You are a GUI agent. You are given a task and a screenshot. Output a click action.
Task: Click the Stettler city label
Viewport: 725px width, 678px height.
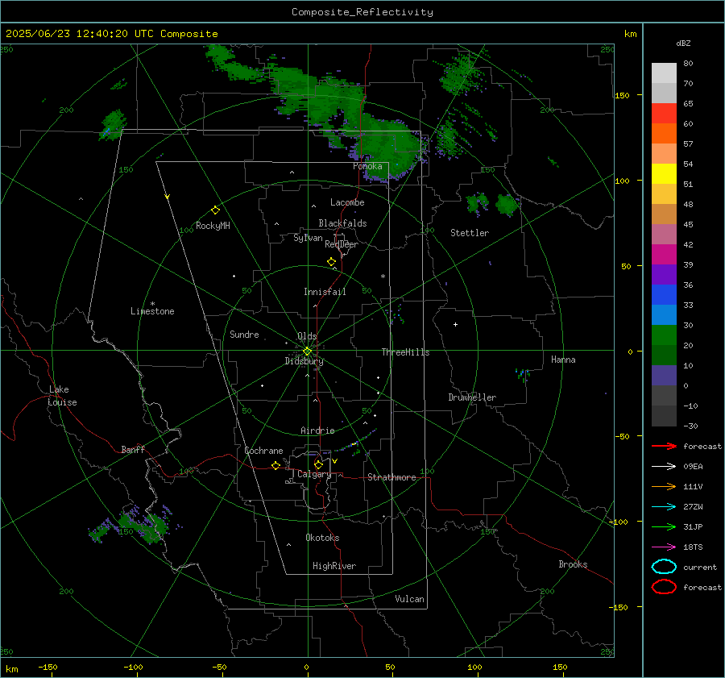coord(470,233)
